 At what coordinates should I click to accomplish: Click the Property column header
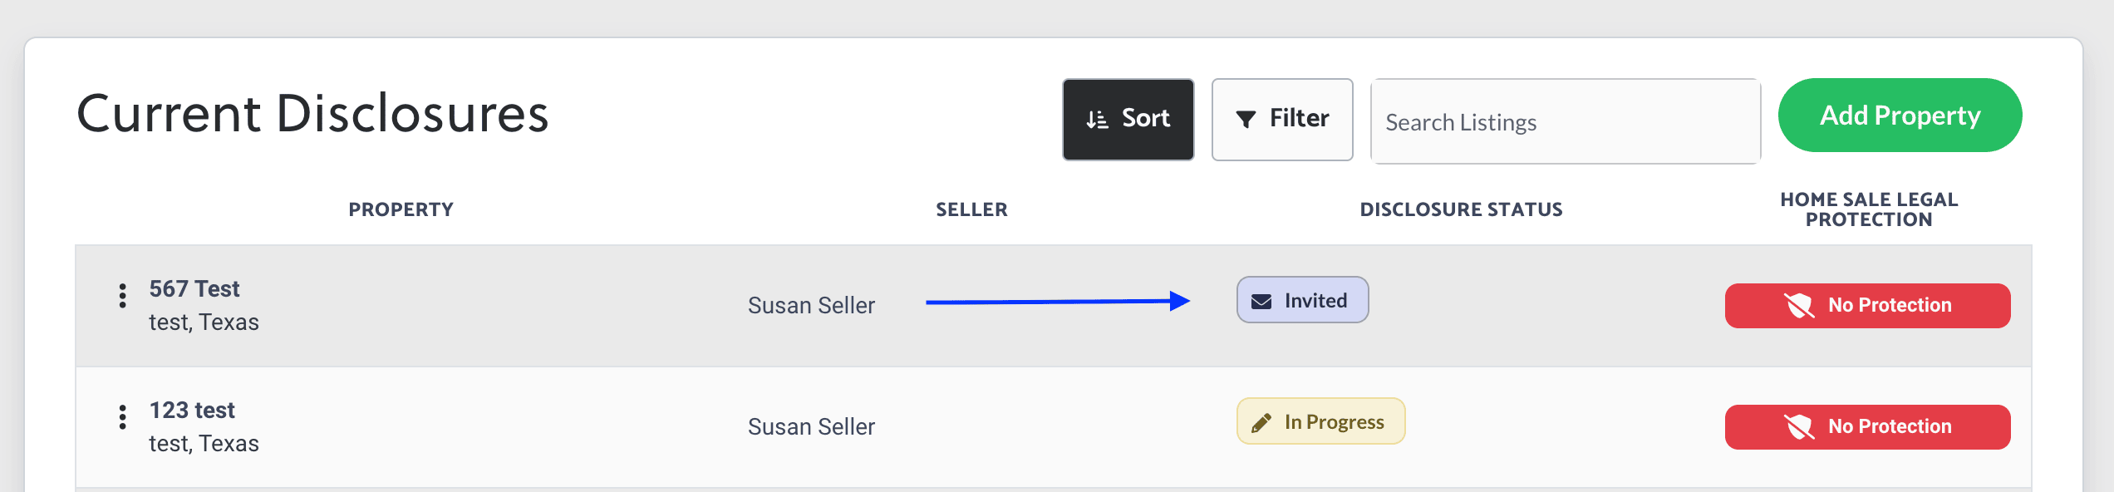[401, 209]
